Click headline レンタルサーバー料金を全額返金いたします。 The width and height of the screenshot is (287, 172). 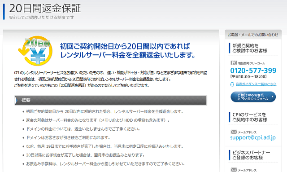pos(128,55)
